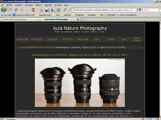This screenshot has height=120, width=161.
Task: Open the File menu
Action: click(x=3, y=5)
